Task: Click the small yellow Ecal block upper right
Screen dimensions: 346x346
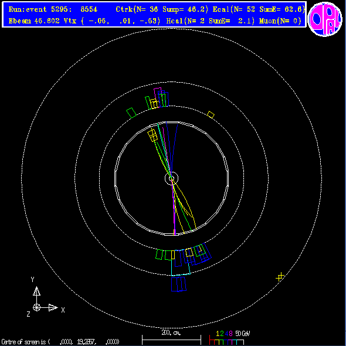Action: [x=211, y=115]
